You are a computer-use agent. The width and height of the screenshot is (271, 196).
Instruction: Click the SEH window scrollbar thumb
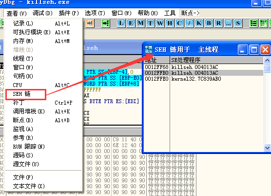pos(267,68)
